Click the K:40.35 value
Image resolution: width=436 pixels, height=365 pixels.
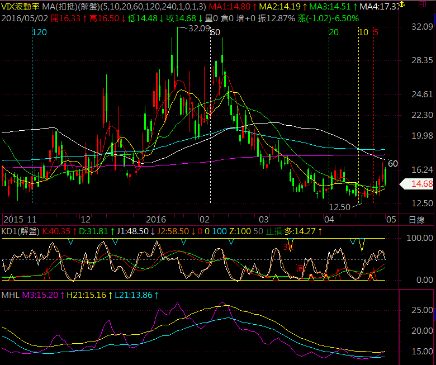(56, 231)
